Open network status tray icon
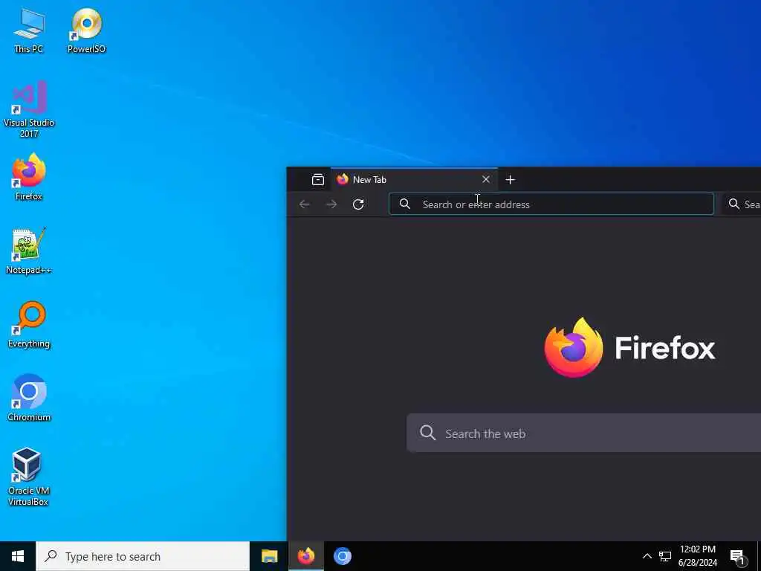 point(665,556)
